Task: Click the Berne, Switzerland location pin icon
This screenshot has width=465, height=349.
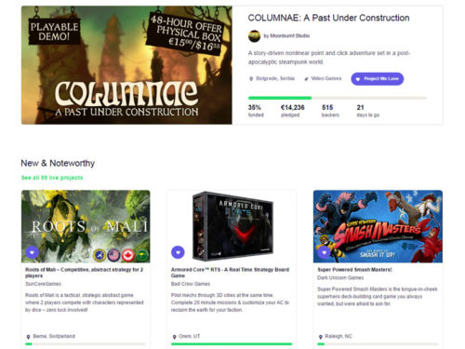Action: pyautogui.click(x=28, y=337)
